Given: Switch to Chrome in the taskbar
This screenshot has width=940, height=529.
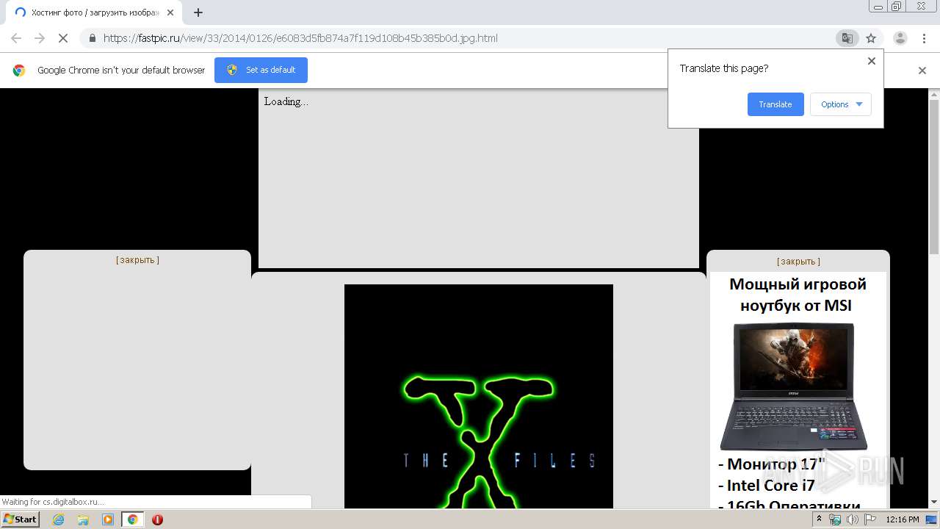Looking at the screenshot, I should coord(133,519).
